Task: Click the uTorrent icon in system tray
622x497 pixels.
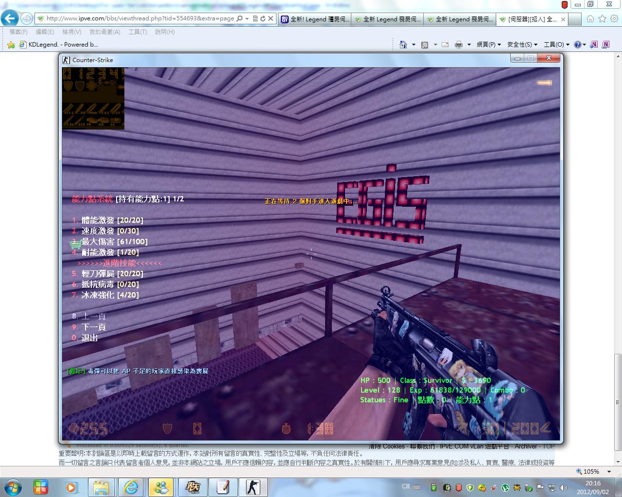Action: (x=505, y=487)
